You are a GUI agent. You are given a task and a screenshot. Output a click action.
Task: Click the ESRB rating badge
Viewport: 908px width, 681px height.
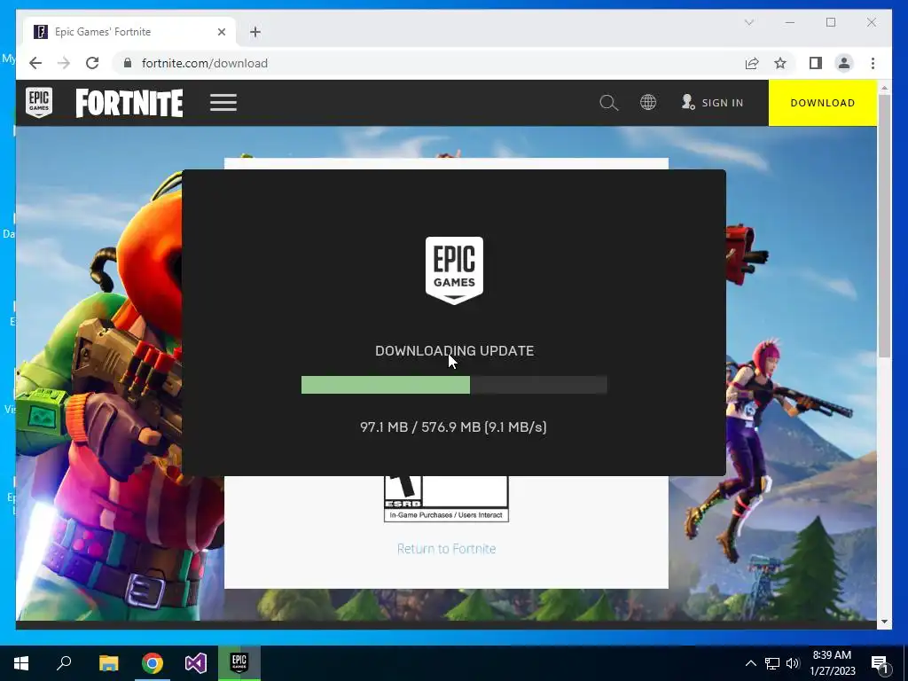pos(447,498)
